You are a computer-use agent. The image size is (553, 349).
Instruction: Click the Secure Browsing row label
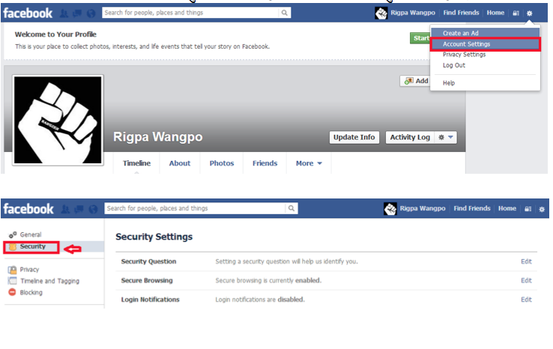(x=147, y=281)
